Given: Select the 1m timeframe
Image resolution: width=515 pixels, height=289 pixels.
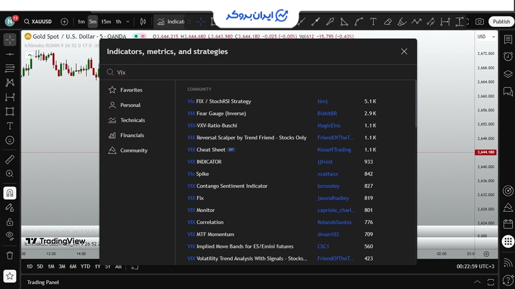Looking at the screenshot, I should coord(81,22).
